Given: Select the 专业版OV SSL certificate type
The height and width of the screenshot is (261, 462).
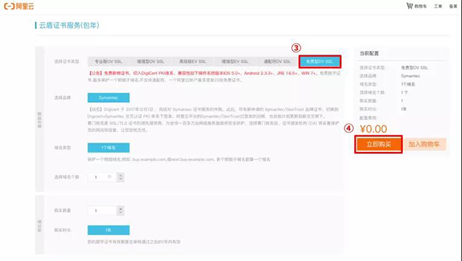Looking at the screenshot, I should pyautogui.click(x=108, y=62).
